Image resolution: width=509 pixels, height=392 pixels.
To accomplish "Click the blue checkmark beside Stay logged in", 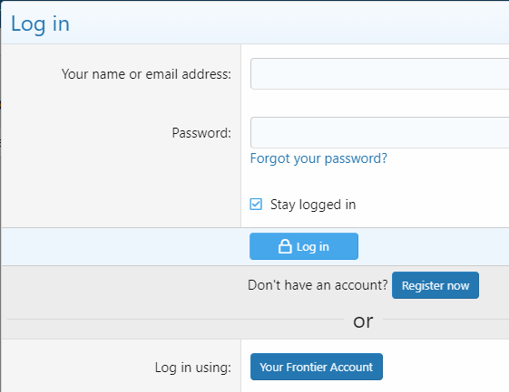I will click(x=256, y=205).
